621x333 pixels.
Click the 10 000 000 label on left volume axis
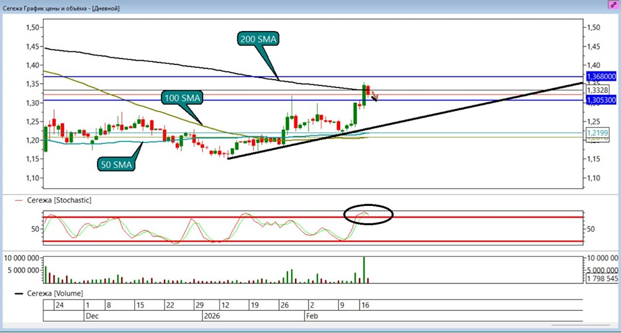(x=21, y=258)
